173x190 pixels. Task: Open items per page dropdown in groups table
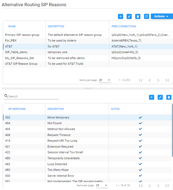pos(105,80)
